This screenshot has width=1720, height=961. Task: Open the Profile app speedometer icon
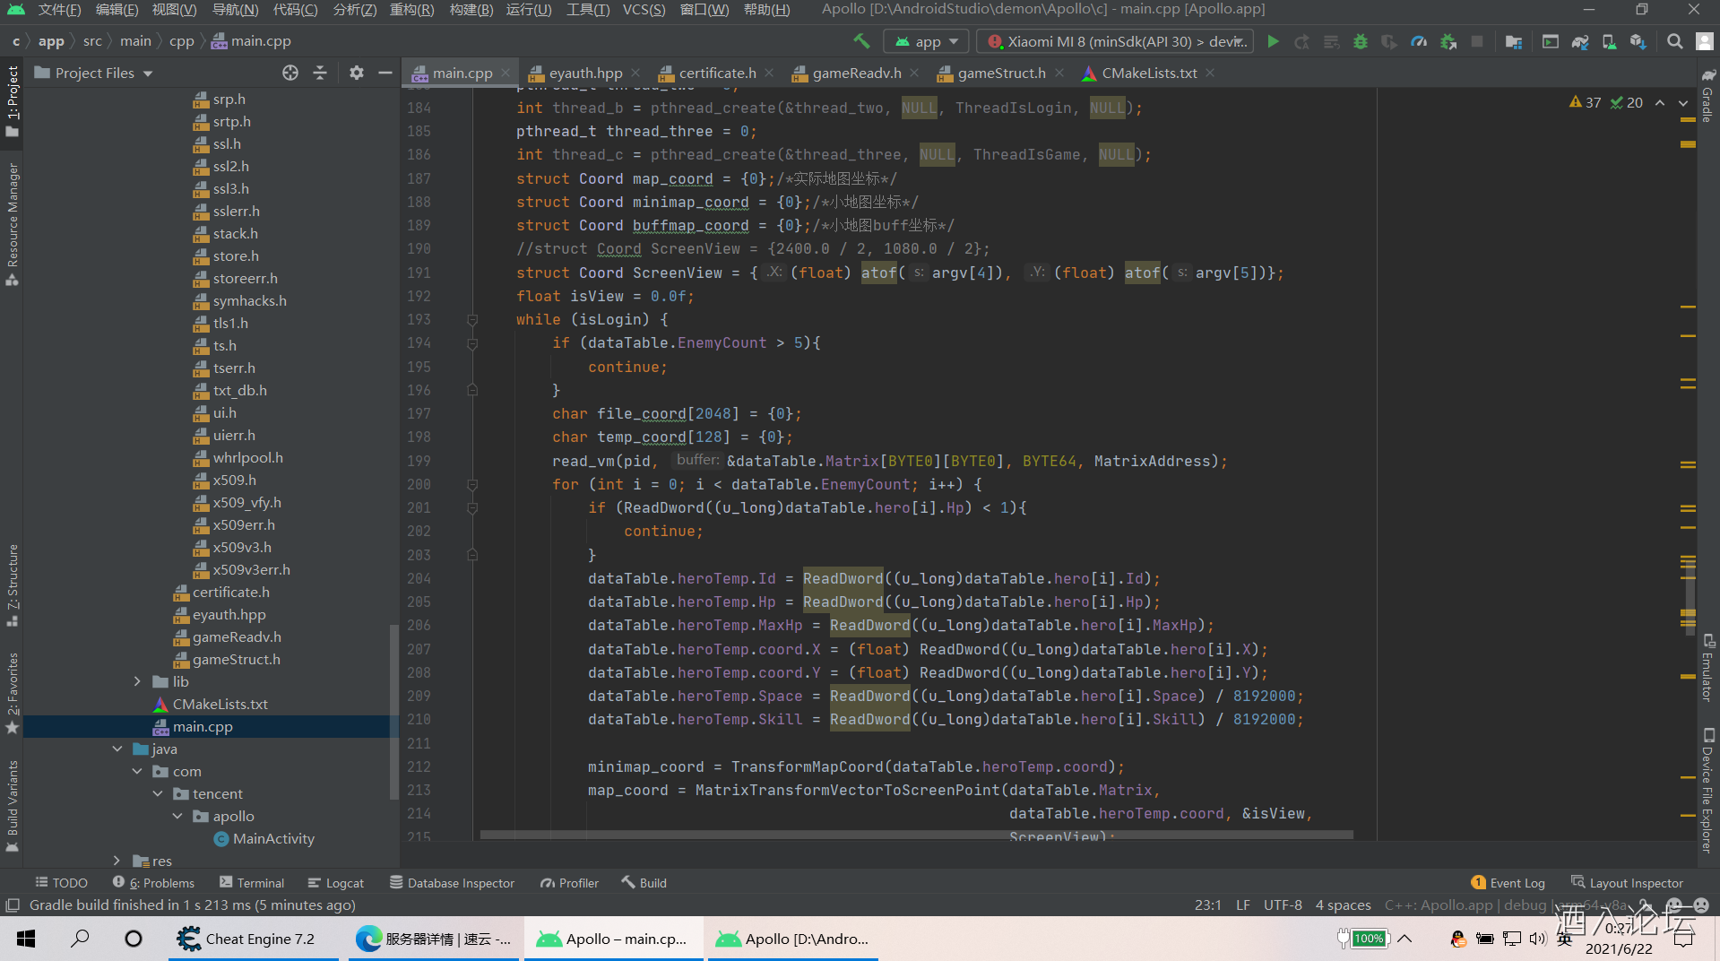tap(1419, 41)
